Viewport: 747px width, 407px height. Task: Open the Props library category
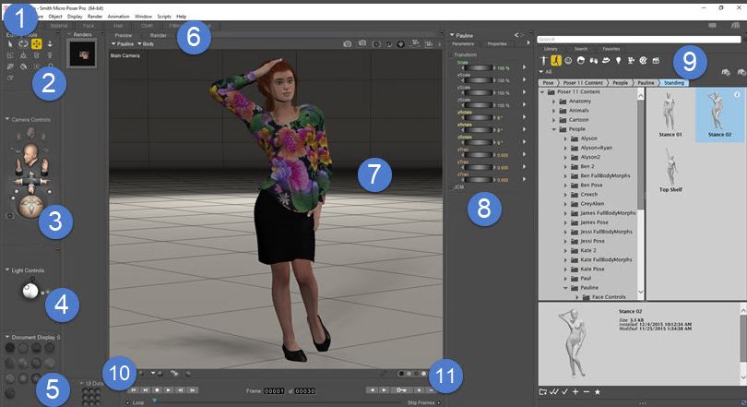pyautogui.click(x=606, y=61)
